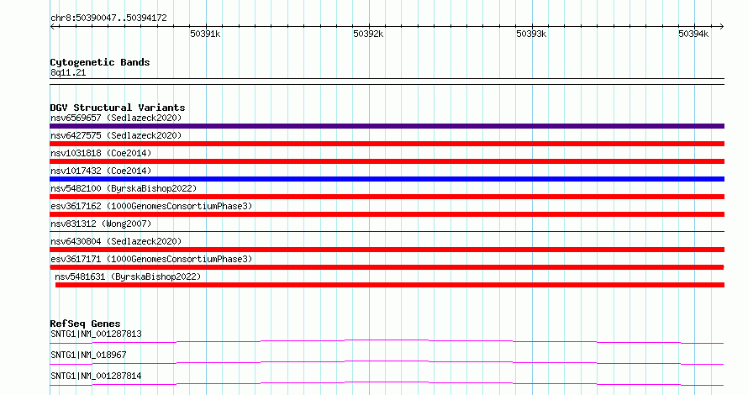
Task: Click the nsv6569657 (Sedlazeck2020) label
Action: (x=116, y=118)
